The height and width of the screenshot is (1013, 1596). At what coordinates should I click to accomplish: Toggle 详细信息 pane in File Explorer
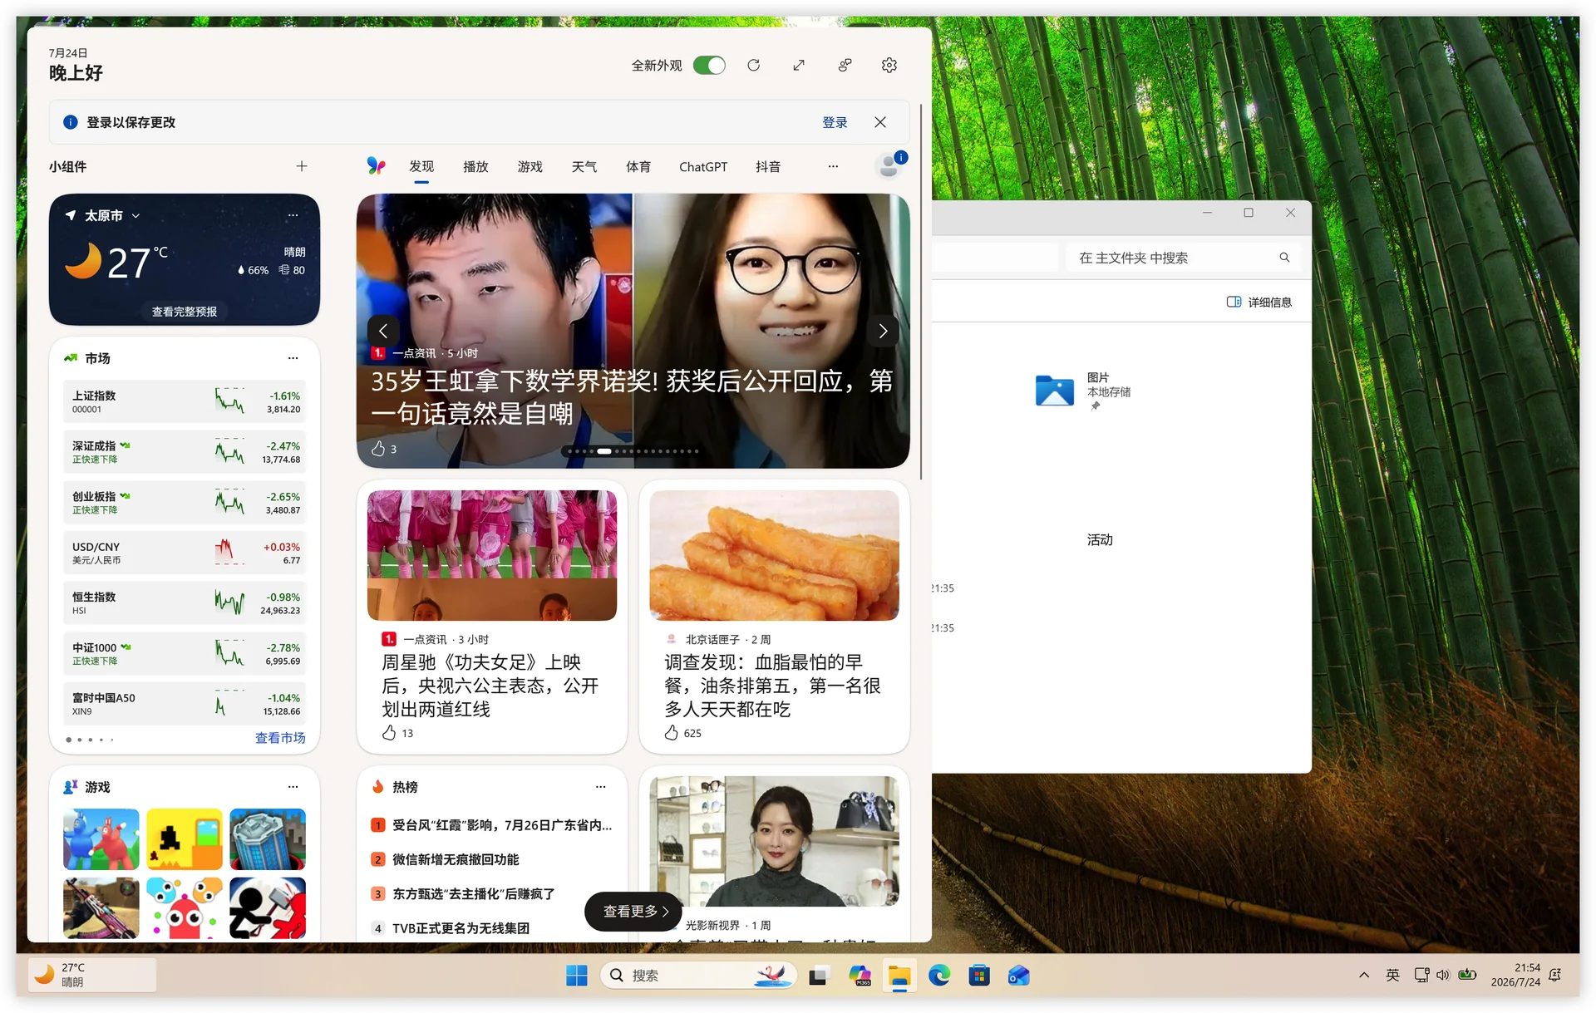1259,302
